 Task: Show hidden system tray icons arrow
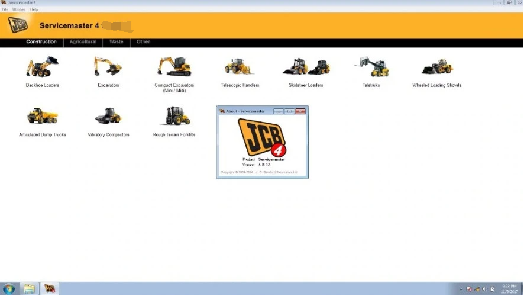point(461,289)
